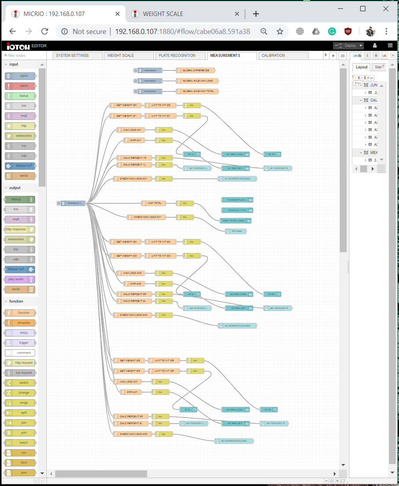The width and height of the screenshot is (399, 486).
Task: Zoom in the flow canvas
Action: tap(337, 481)
